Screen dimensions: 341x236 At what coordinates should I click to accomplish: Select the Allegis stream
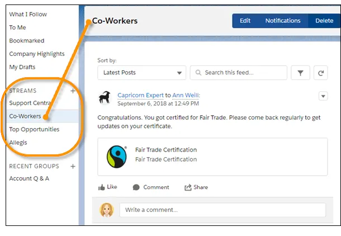18,143
